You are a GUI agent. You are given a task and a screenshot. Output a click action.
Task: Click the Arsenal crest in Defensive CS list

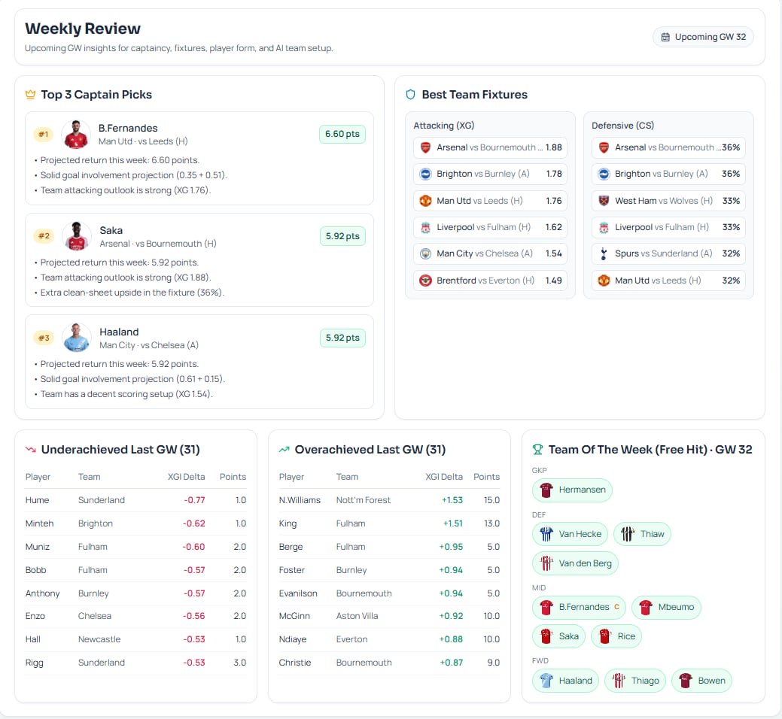604,147
